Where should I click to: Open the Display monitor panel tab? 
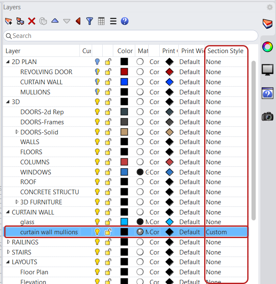pos(268,70)
